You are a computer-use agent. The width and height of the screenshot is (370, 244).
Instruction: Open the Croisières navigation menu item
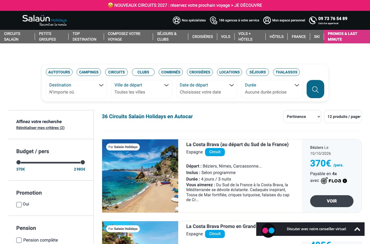click(x=203, y=37)
